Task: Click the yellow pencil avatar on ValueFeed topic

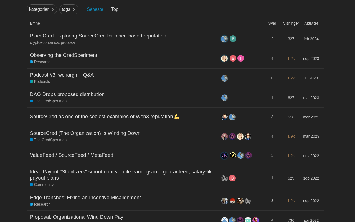Action: click(x=233, y=155)
